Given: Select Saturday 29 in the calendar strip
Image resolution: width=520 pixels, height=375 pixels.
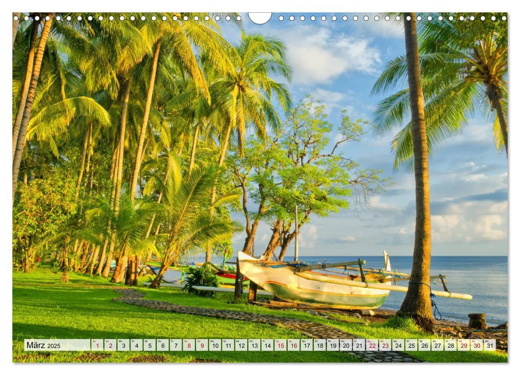Looking at the screenshot, I should (x=463, y=345).
